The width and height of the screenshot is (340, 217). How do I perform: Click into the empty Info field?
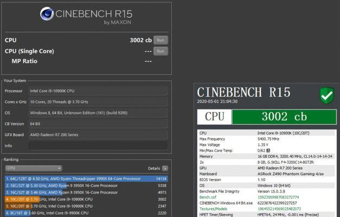click(x=98, y=145)
